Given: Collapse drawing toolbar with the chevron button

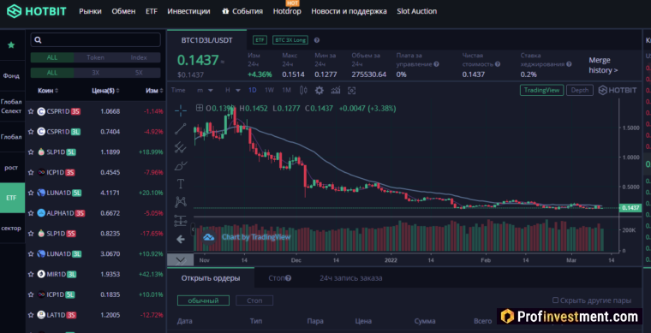Looking at the screenshot, I should [180, 260].
